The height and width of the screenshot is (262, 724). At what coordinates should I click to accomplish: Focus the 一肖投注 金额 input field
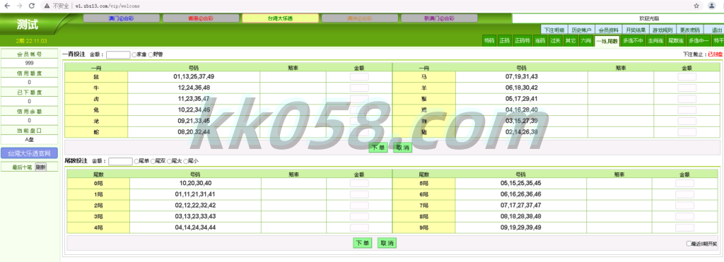click(118, 54)
